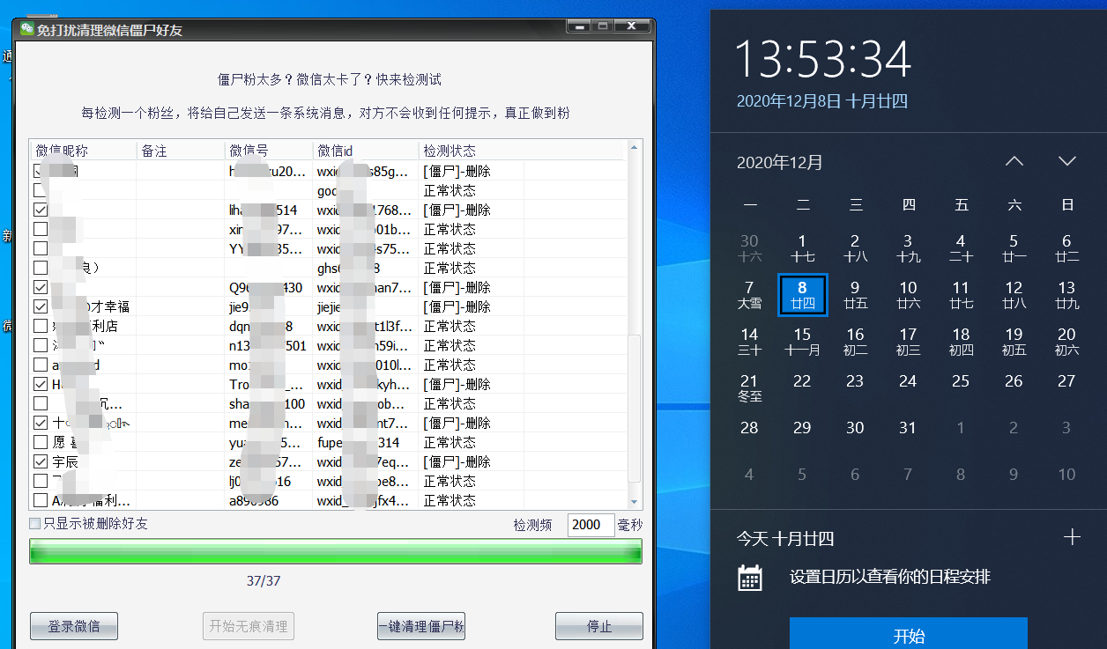The width and height of the screenshot is (1107, 649).
Task: Click 正常状态 cell in a890986 row
Action: (x=449, y=501)
